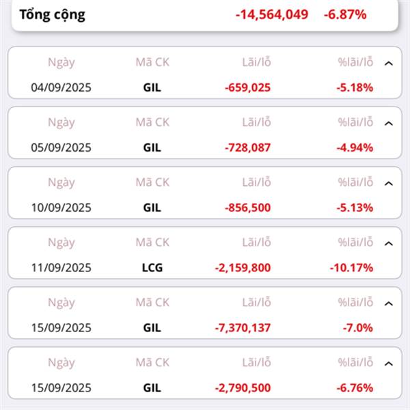Image resolution: width=410 pixels, height=410 pixels.
Task: Select total loss value -14,564,049
Action: pos(271,14)
